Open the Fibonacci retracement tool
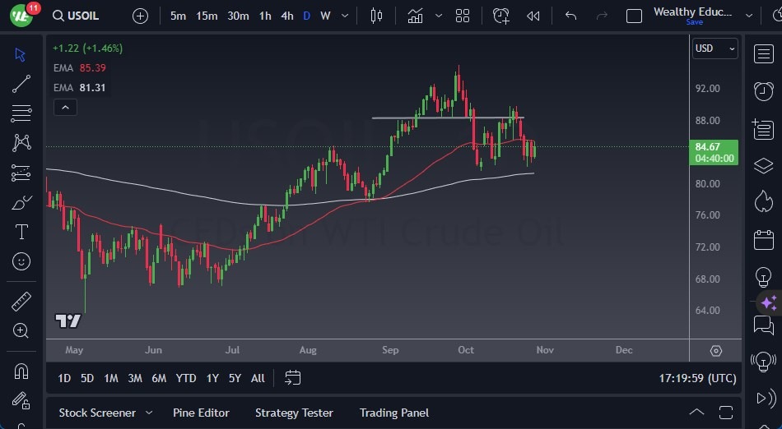This screenshot has height=429, width=782. [x=21, y=113]
